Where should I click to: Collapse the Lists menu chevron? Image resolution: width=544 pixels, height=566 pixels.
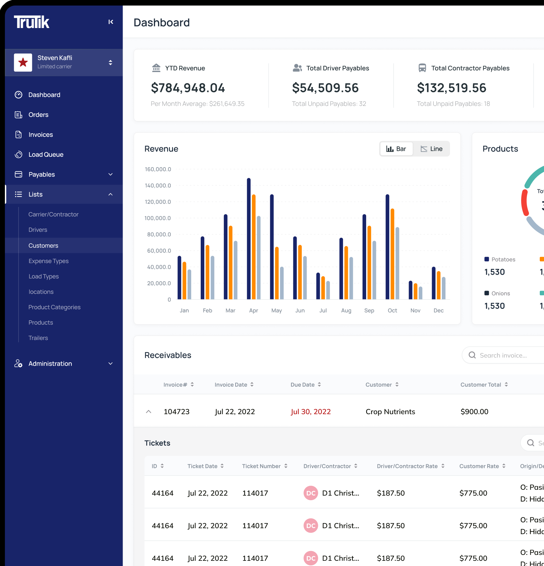tap(111, 194)
